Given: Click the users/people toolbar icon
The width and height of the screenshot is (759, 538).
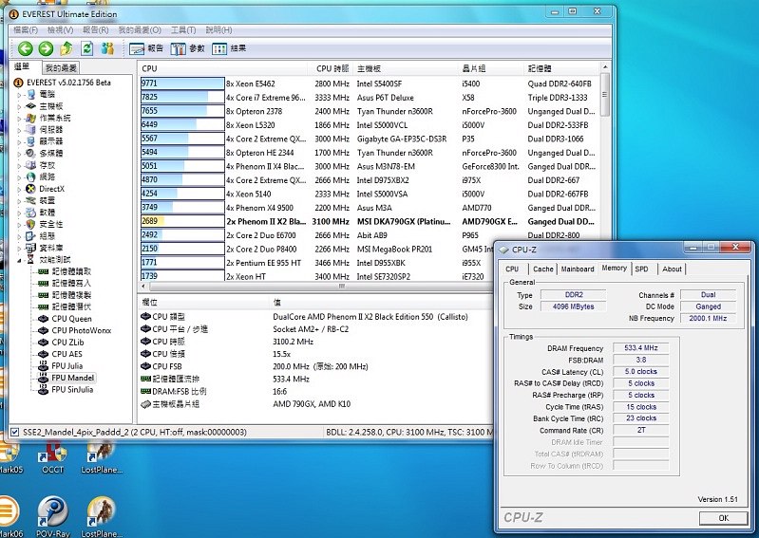Looking at the screenshot, I should click(x=107, y=48).
